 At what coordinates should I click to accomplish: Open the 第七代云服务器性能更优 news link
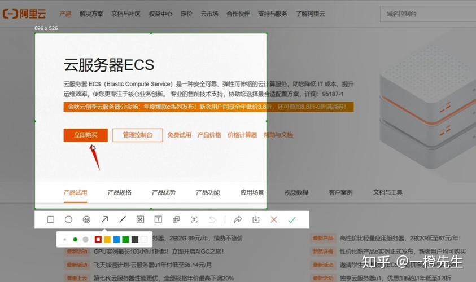coord(164,278)
